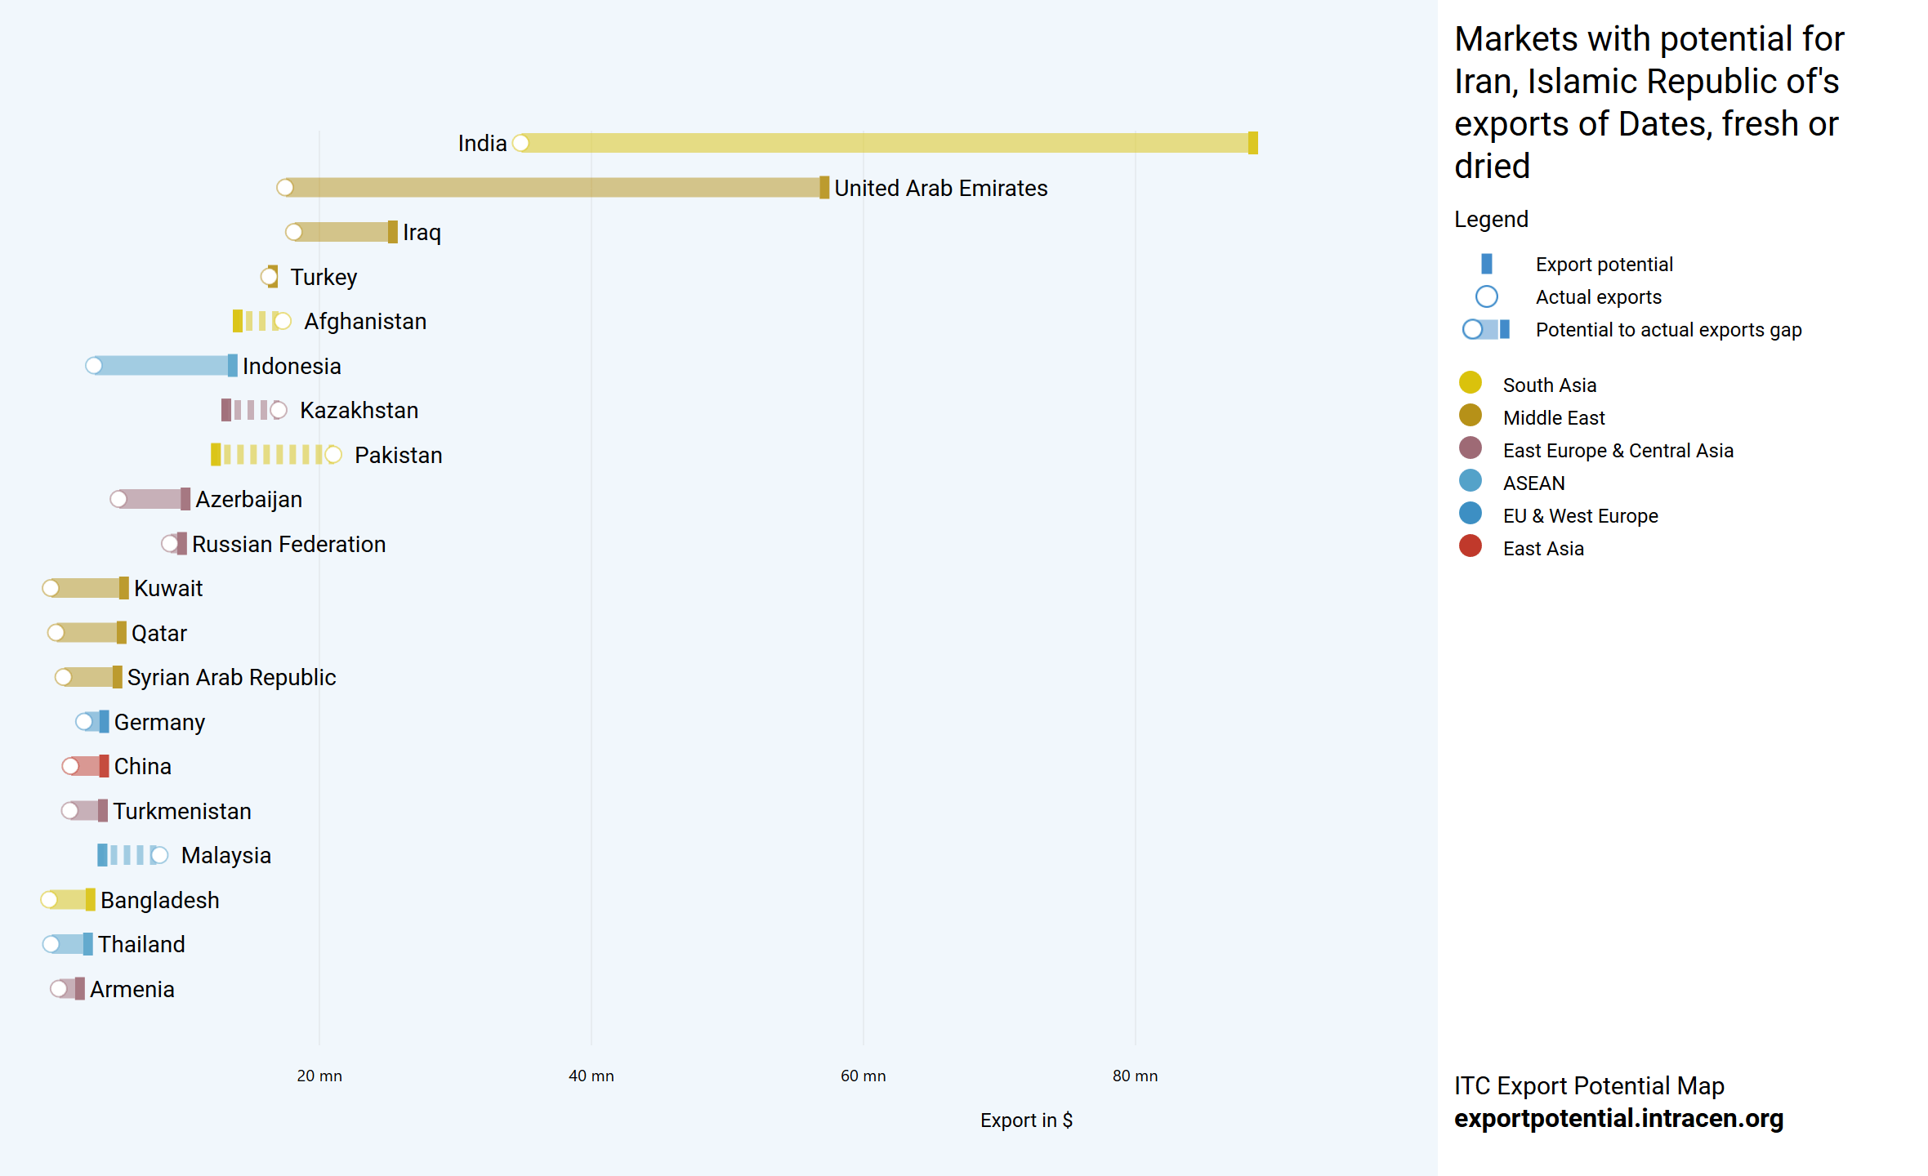Viewport: 1928px width, 1176px height.
Task: Click the United Arab Emirates bar label
Action: pos(939,189)
